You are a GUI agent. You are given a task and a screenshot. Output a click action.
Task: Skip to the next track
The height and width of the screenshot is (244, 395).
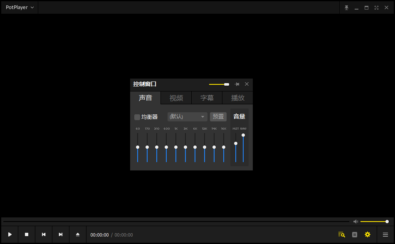[x=61, y=234]
